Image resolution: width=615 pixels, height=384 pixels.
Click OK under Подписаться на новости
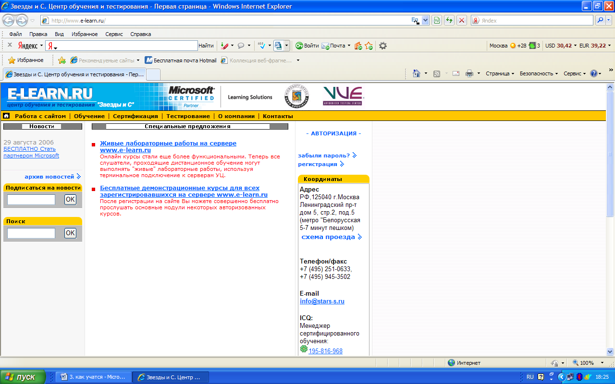[70, 200]
